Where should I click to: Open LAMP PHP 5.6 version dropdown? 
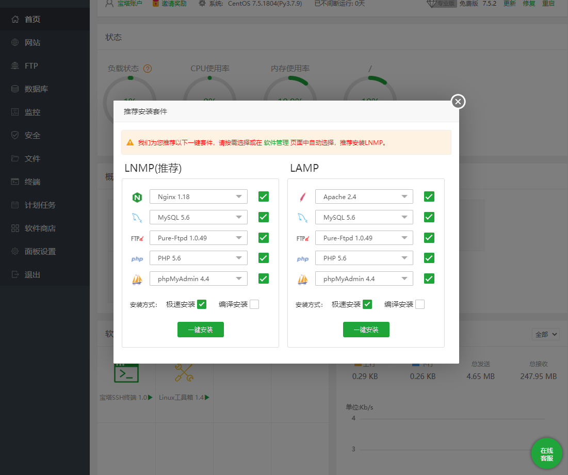364,258
